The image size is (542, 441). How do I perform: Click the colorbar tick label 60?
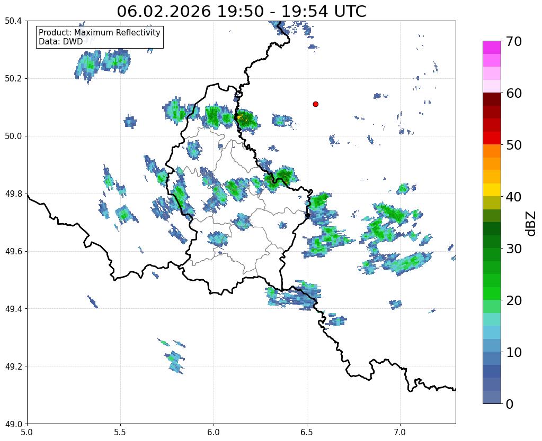513,93
